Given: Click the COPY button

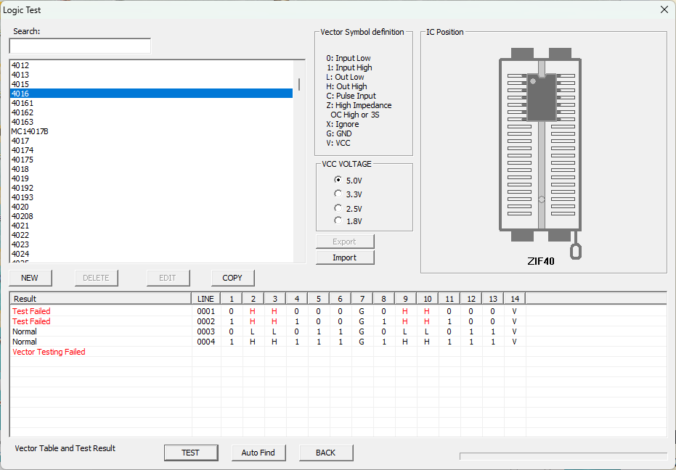Looking at the screenshot, I should 232,278.
